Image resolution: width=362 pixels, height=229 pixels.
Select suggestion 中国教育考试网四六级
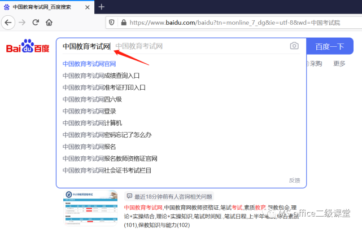(x=92, y=99)
